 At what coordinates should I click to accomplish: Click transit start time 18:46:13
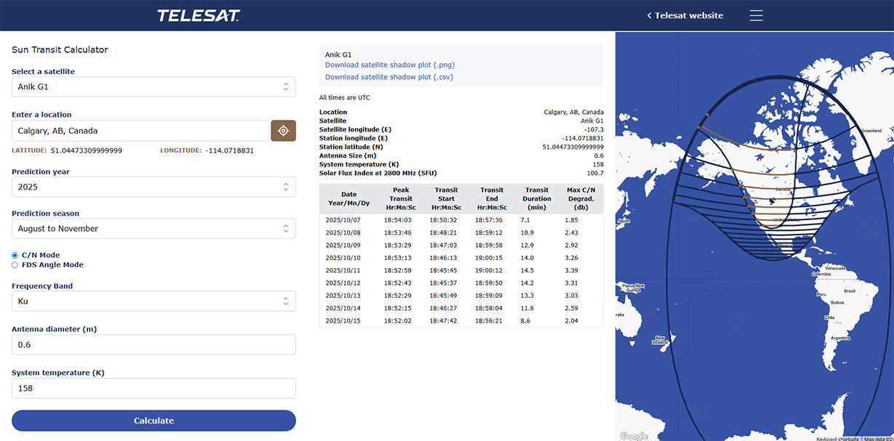pyautogui.click(x=443, y=258)
